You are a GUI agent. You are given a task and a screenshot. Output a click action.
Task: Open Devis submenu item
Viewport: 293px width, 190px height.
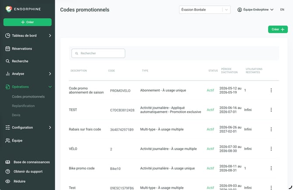click(16, 115)
